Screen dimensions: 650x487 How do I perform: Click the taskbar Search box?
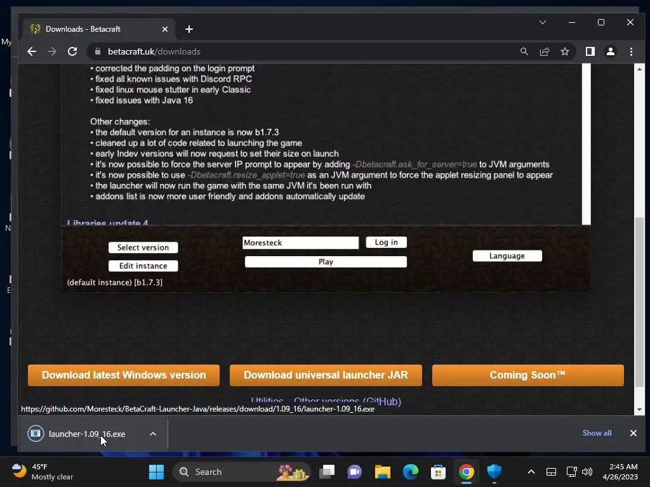click(242, 472)
